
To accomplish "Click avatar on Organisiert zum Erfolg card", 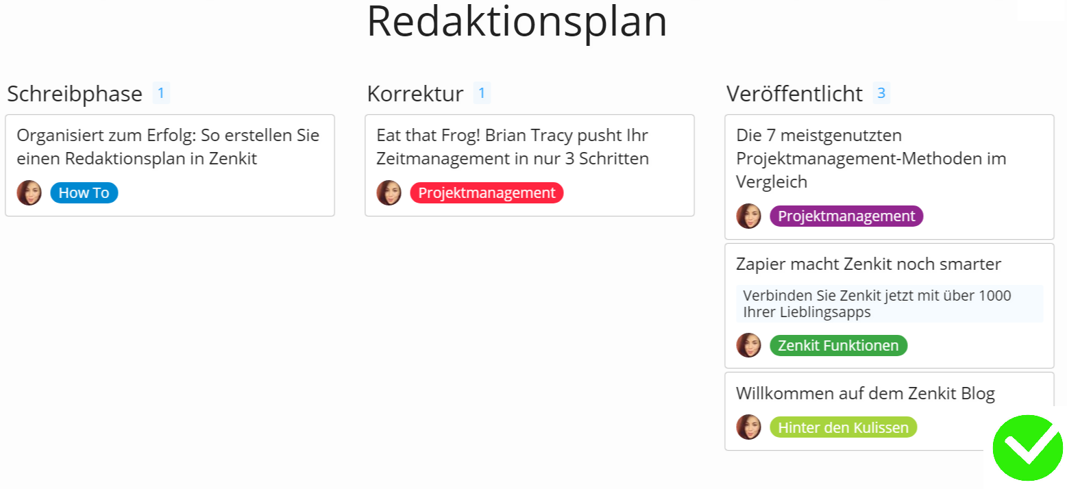I will 29,193.
